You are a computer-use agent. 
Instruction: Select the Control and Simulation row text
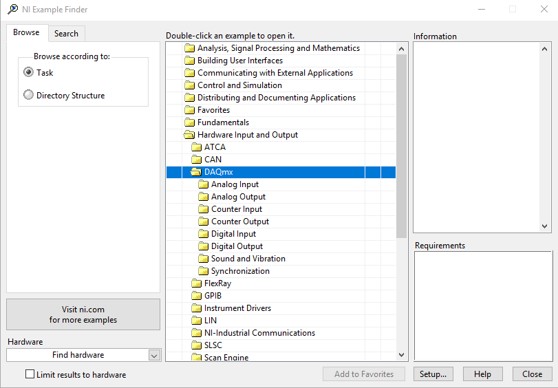click(240, 85)
